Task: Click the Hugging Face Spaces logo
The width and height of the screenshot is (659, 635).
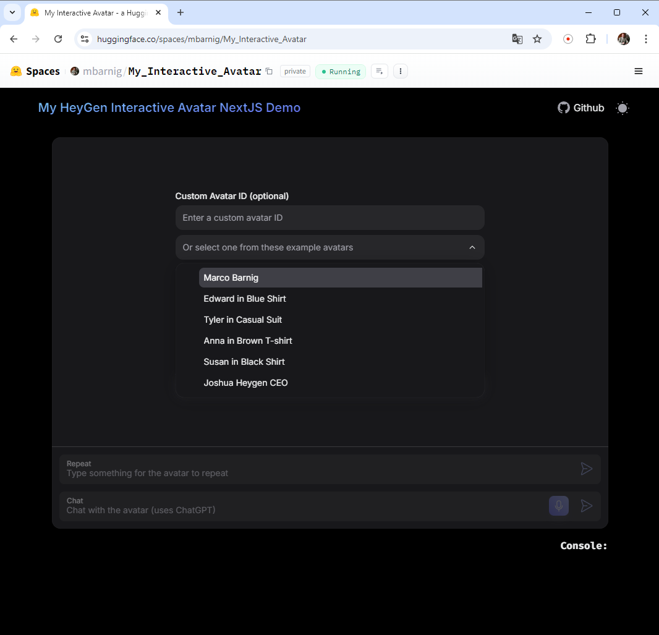Action: pos(35,72)
